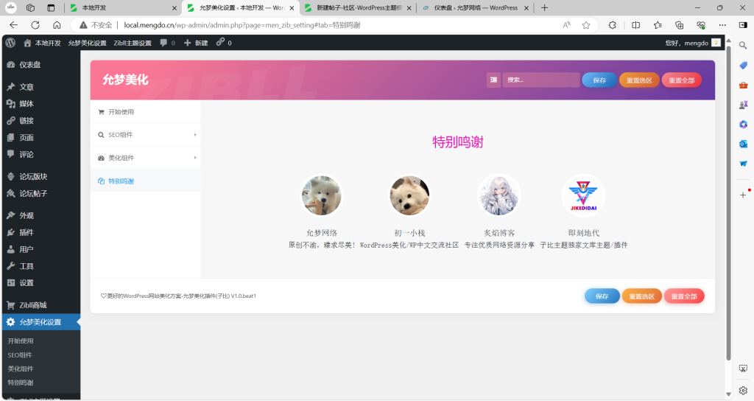Open 媒体 media library in sidebar
The height and width of the screenshot is (401, 754).
tap(26, 104)
